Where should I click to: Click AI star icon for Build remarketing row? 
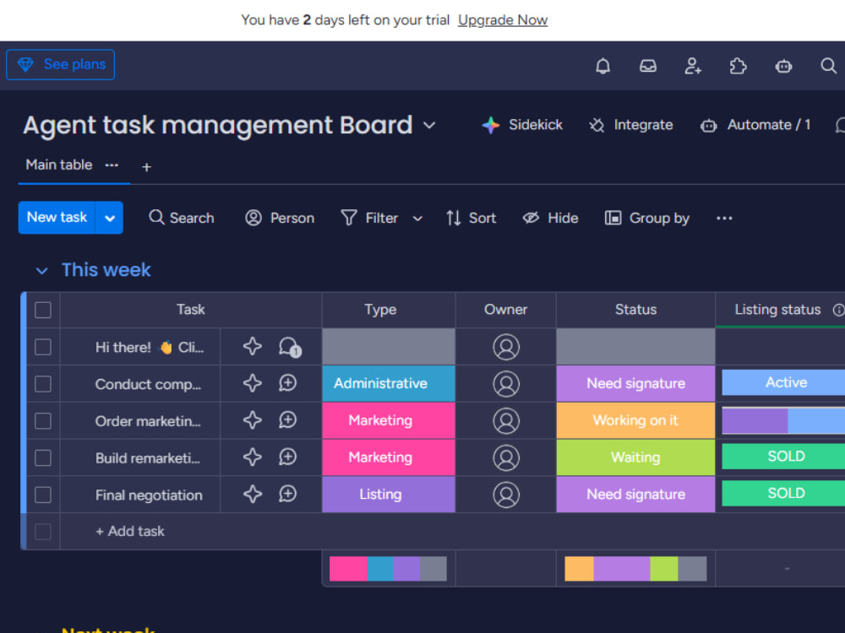point(252,457)
